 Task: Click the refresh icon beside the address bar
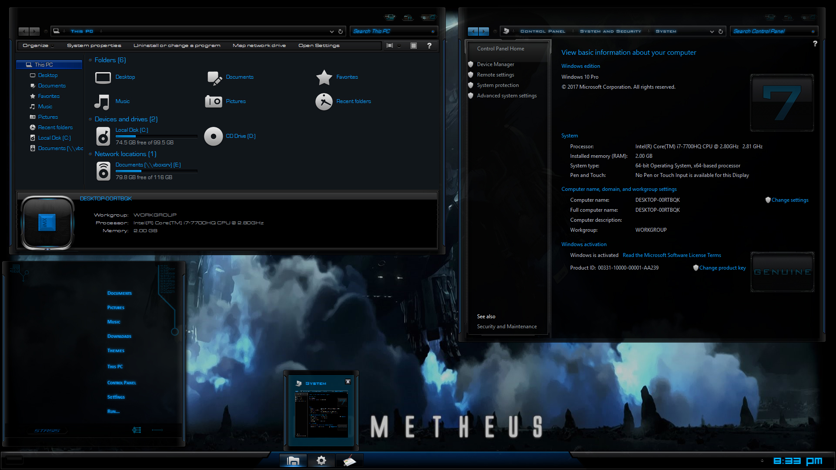coord(341,31)
